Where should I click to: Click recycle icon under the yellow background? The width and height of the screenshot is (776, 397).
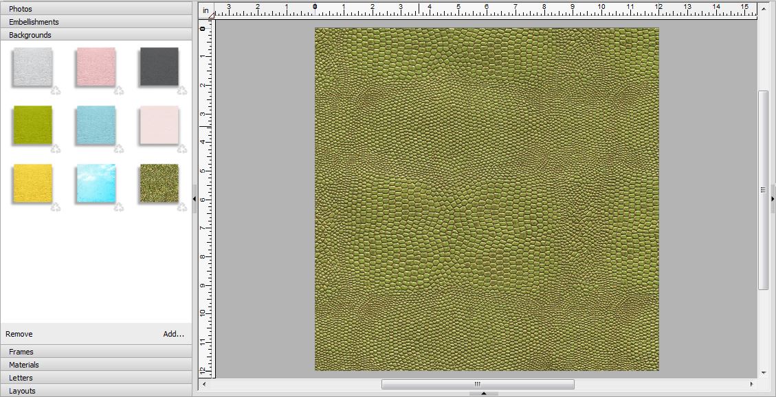coord(56,207)
